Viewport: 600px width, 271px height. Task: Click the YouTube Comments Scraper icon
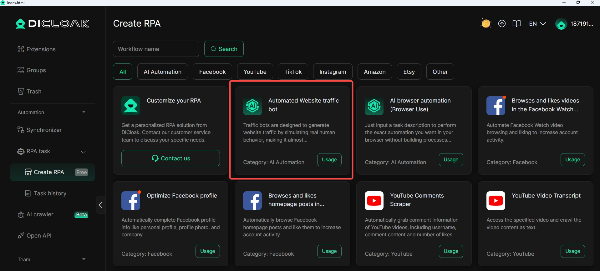(x=374, y=201)
